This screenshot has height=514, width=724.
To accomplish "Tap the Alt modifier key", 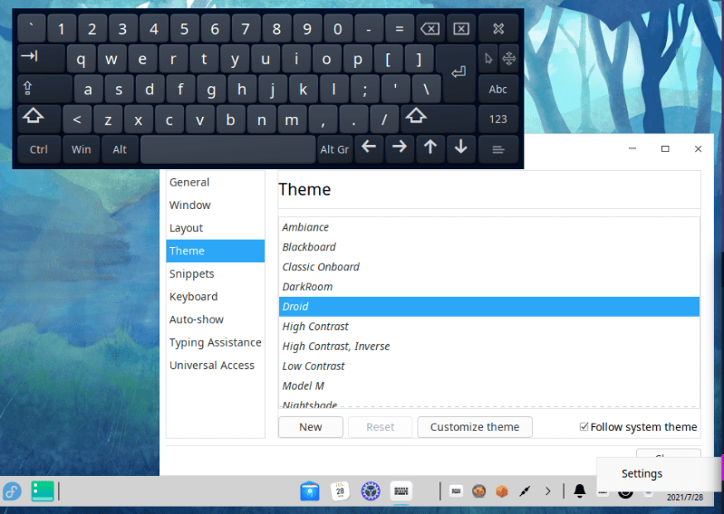I will (x=120, y=149).
